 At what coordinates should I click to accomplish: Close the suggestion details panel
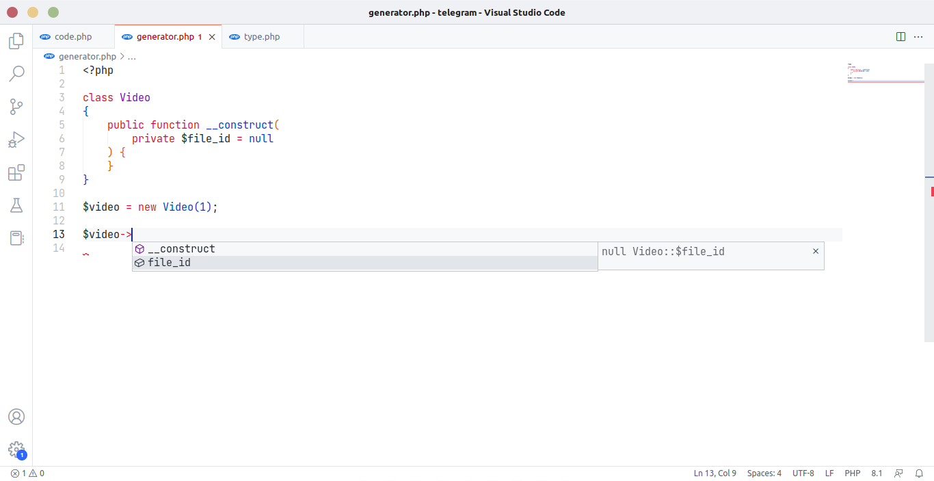[x=815, y=251]
